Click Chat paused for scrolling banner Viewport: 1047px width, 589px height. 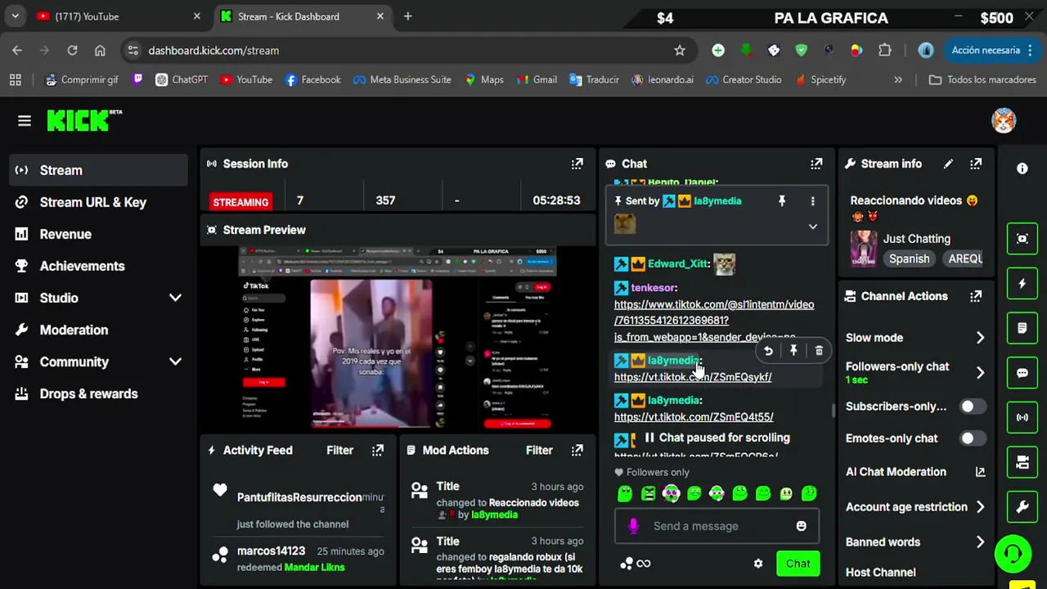pos(717,438)
